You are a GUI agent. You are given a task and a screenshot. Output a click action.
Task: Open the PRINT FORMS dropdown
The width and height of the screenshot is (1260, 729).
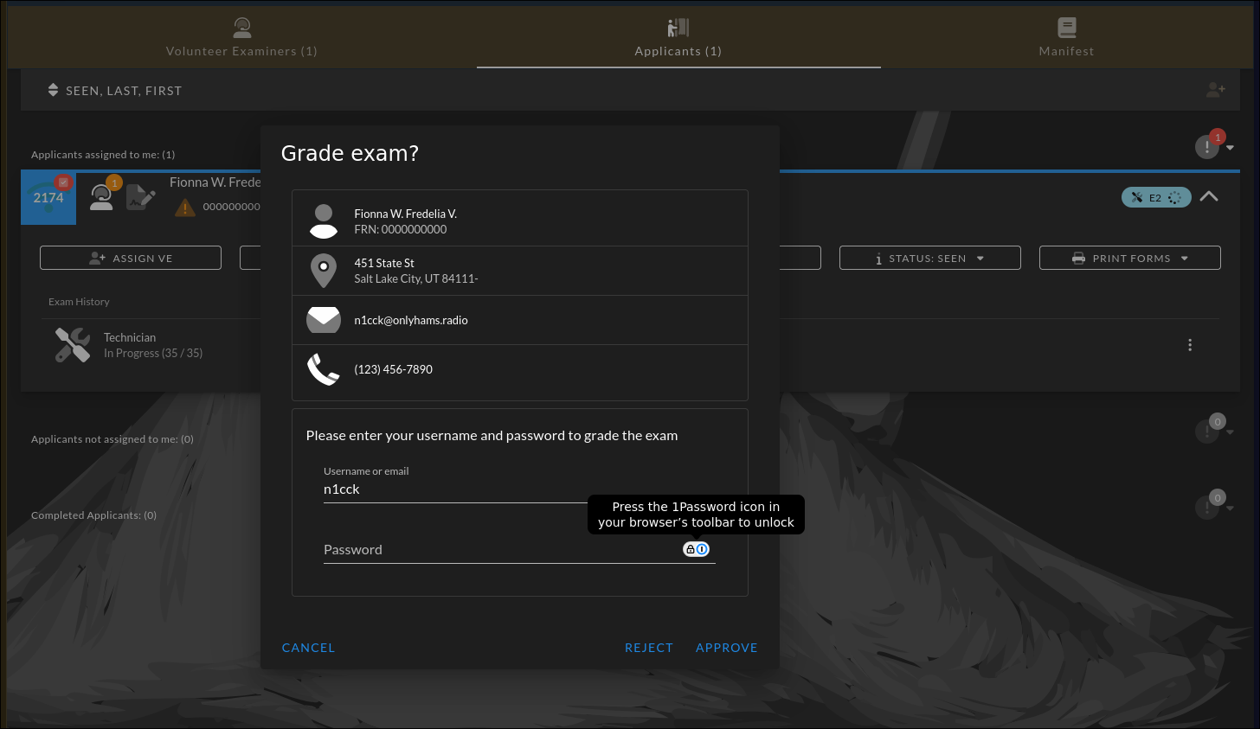coord(1130,258)
